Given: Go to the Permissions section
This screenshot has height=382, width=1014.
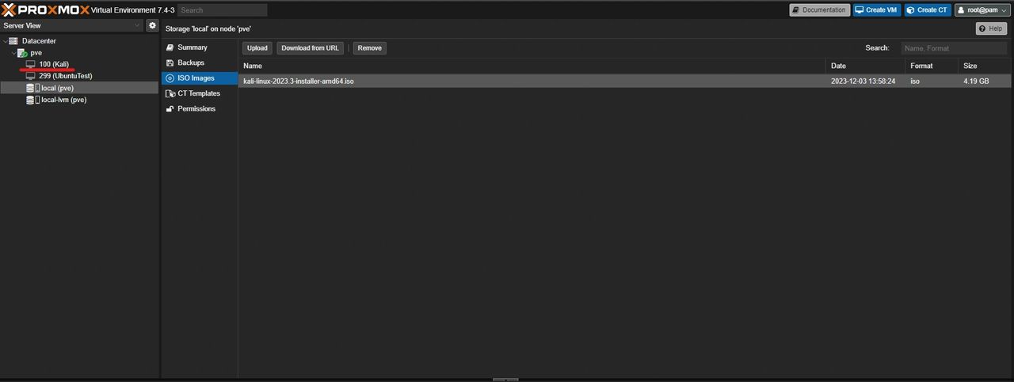Looking at the screenshot, I should pos(196,108).
